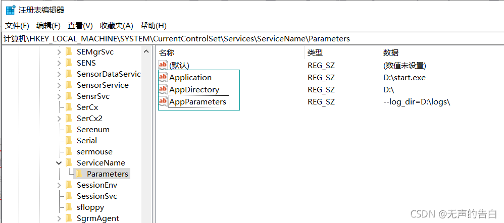Image resolution: width=504 pixels, height=223 pixels.
Task: Open the 帮助(H) menu
Action: pyautogui.click(x=154, y=26)
